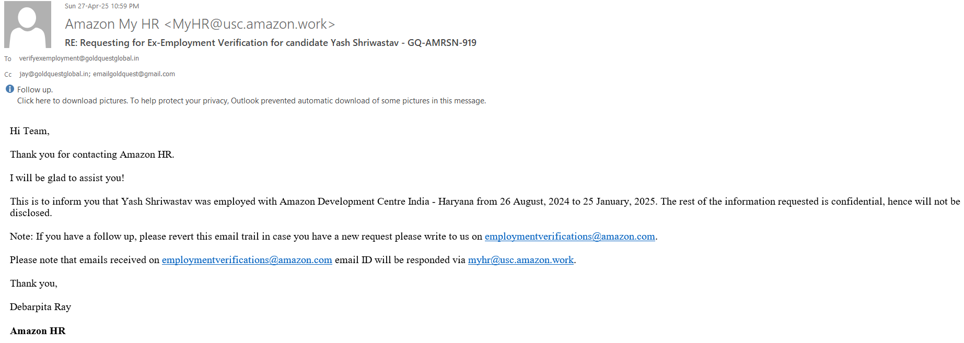964x343 pixels.
Task: Click the Follow up info bar text
Action: pos(35,90)
